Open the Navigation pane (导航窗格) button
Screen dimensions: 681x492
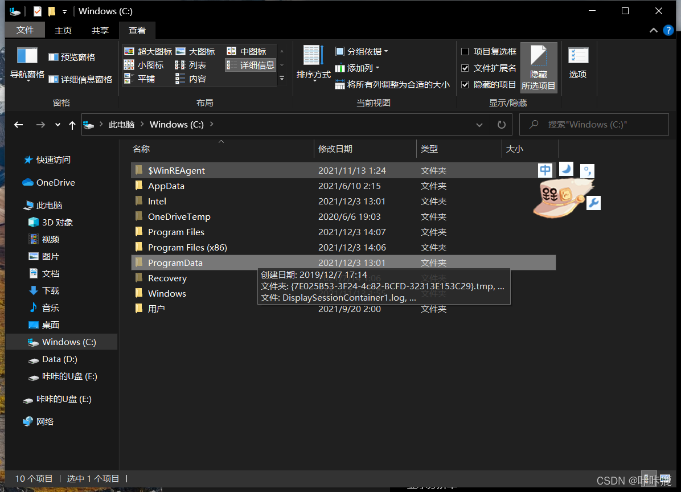click(27, 64)
